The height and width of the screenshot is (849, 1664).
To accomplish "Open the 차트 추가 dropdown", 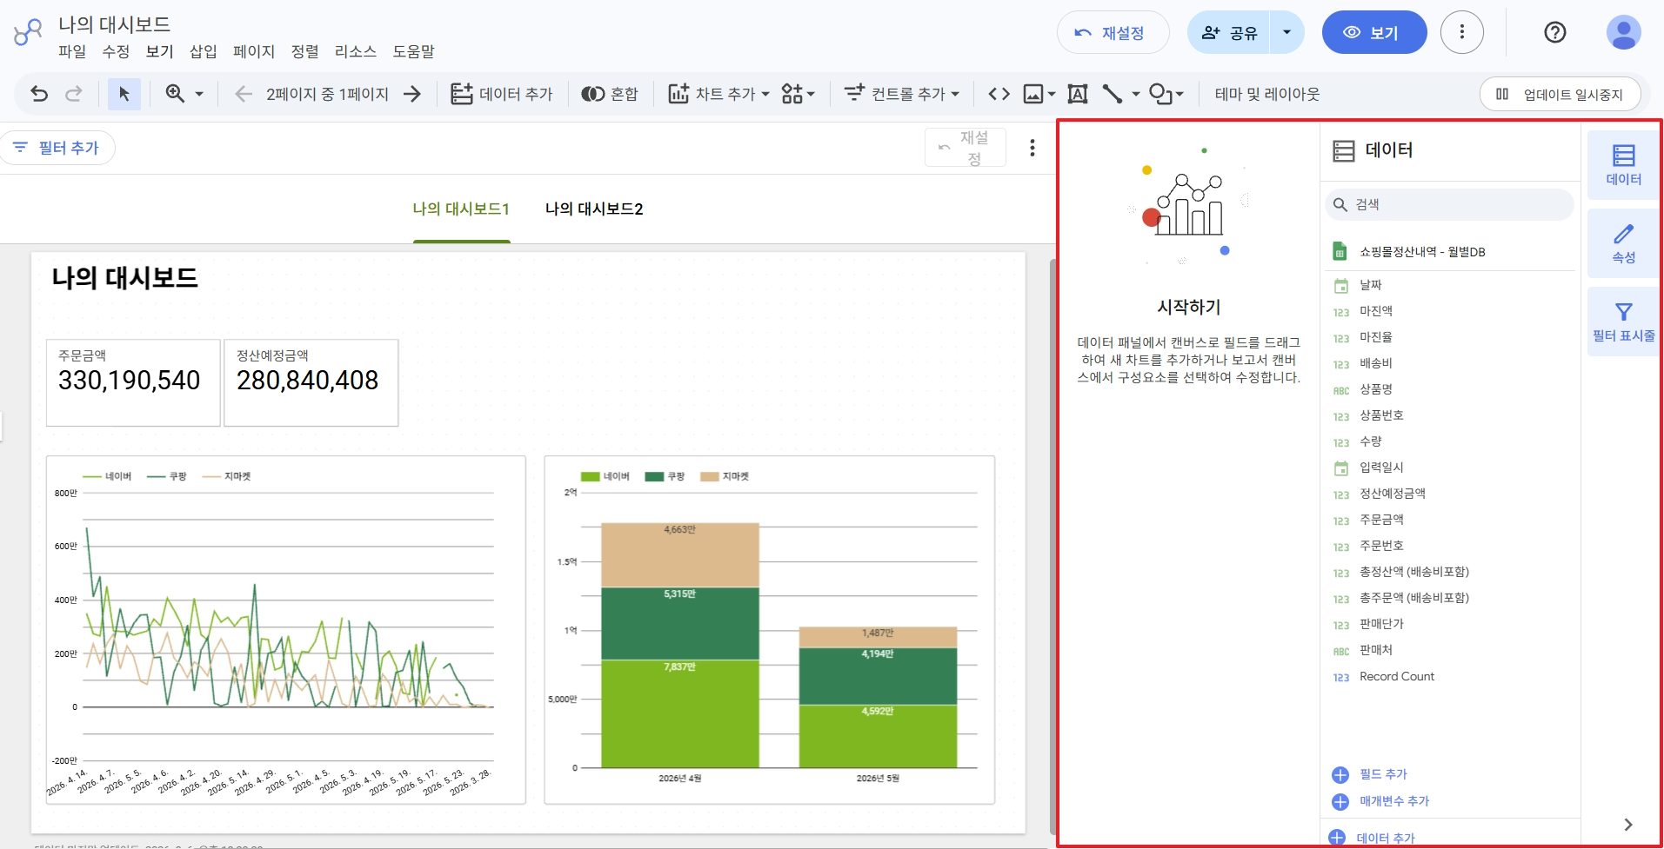I will (x=718, y=94).
